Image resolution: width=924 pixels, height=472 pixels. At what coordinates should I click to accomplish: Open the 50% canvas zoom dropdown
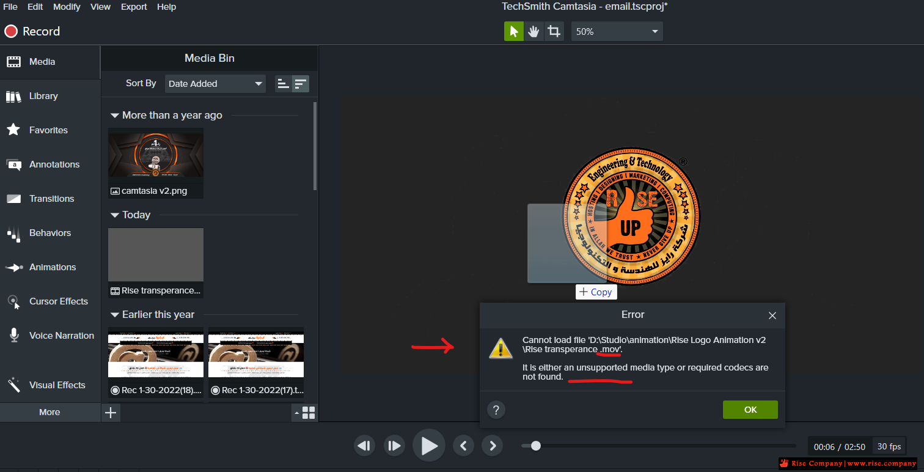pos(617,31)
